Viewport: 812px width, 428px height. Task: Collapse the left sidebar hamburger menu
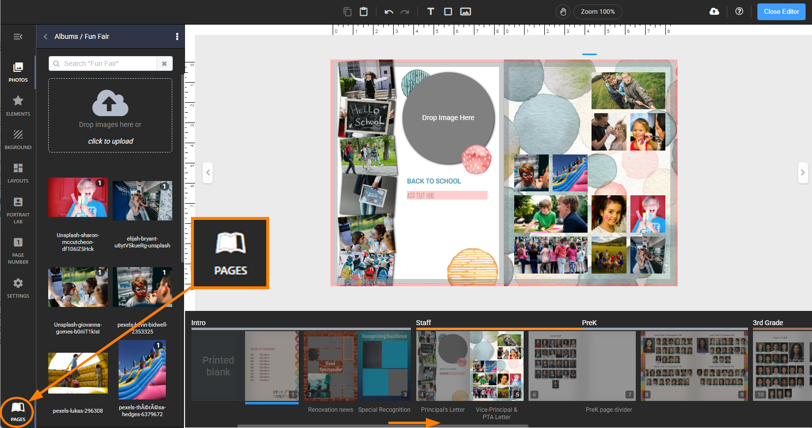[18, 36]
